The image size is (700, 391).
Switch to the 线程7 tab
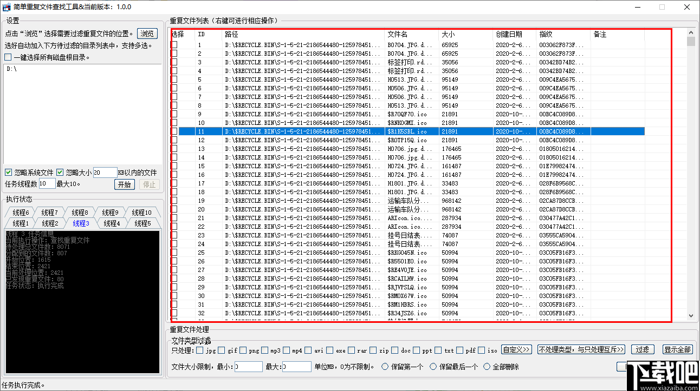point(49,213)
